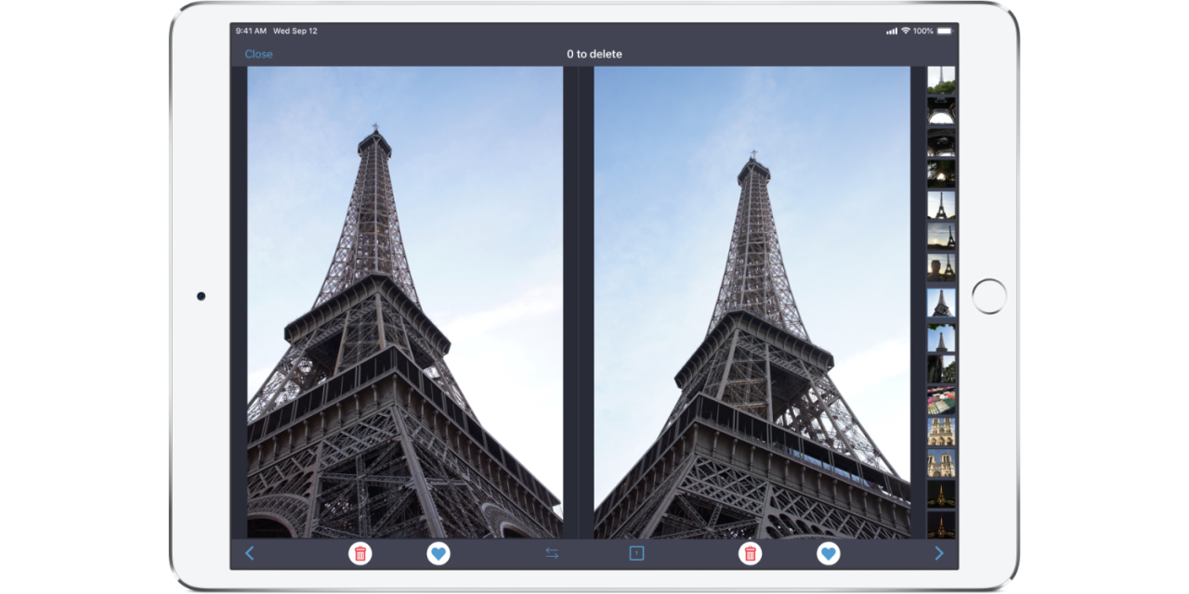
Task: Advance to next photo with right chevron
Action: tap(939, 554)
